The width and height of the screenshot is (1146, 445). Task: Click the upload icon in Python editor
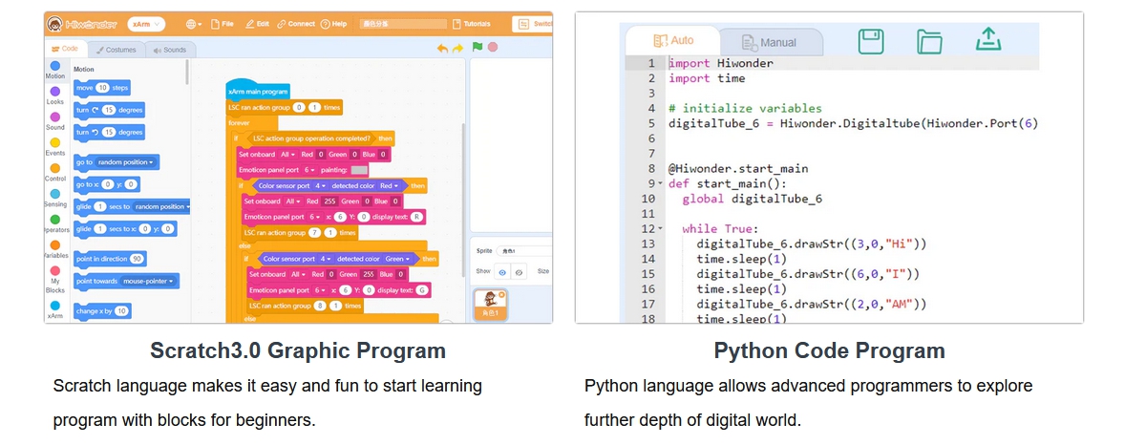pos(988,39)
